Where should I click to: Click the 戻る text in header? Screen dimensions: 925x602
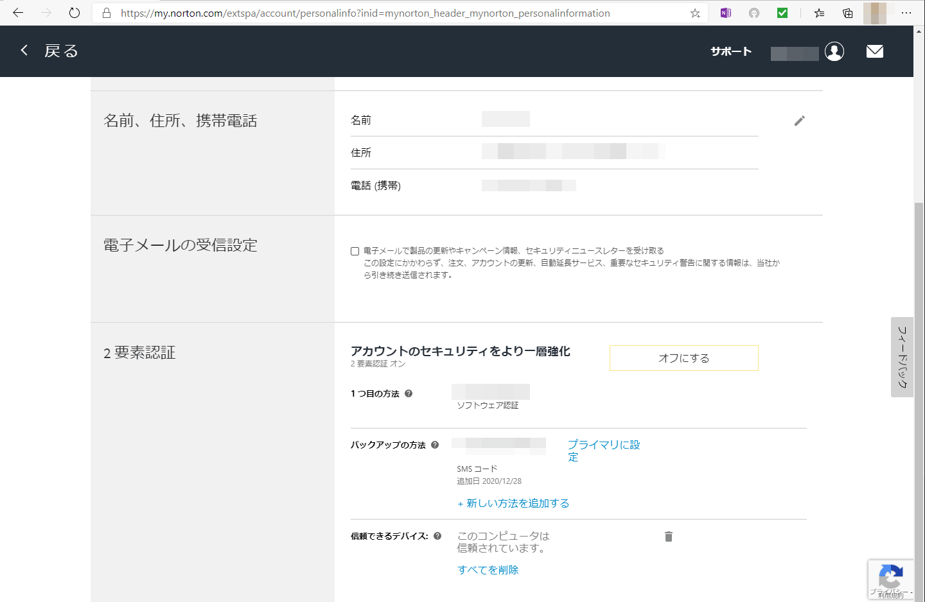click(x=61, y=51)
